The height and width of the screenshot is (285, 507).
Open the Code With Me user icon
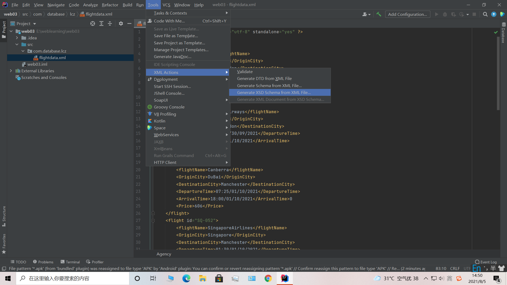pyautogui.click(x=365, y=14)
